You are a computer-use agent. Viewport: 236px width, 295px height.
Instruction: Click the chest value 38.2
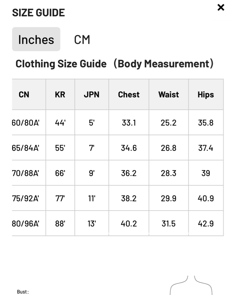(x=129, y=198)
